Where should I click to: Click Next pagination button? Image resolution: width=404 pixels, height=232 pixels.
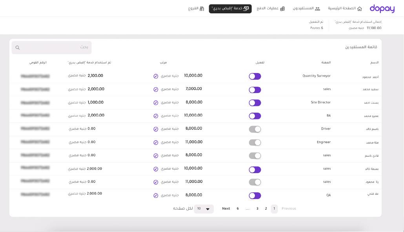click(x=226, y=209)
